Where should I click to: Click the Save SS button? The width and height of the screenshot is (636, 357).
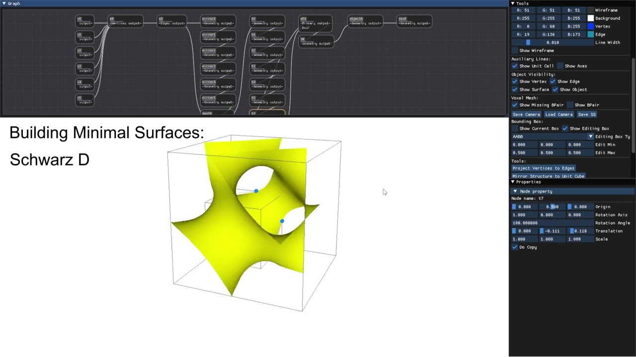[x=586, y=115]
